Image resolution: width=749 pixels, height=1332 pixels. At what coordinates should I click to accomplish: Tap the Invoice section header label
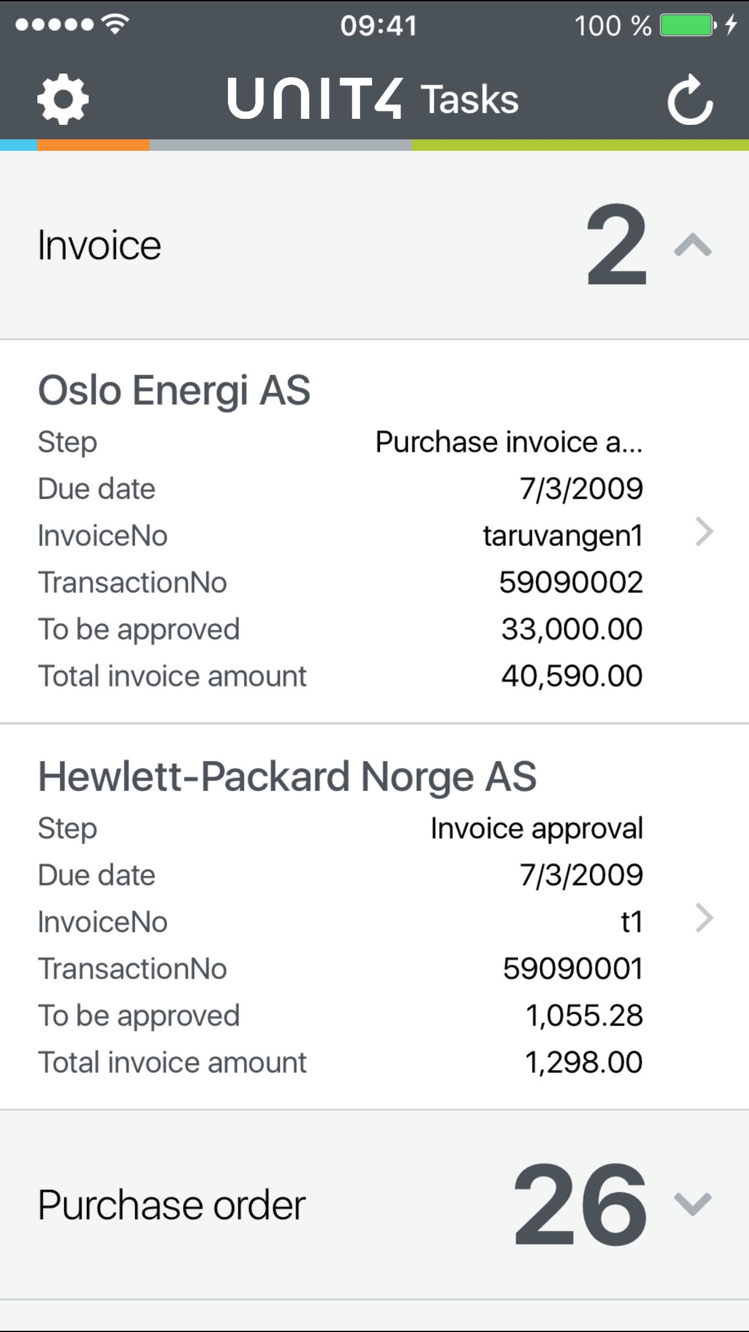tap(100, 246)
